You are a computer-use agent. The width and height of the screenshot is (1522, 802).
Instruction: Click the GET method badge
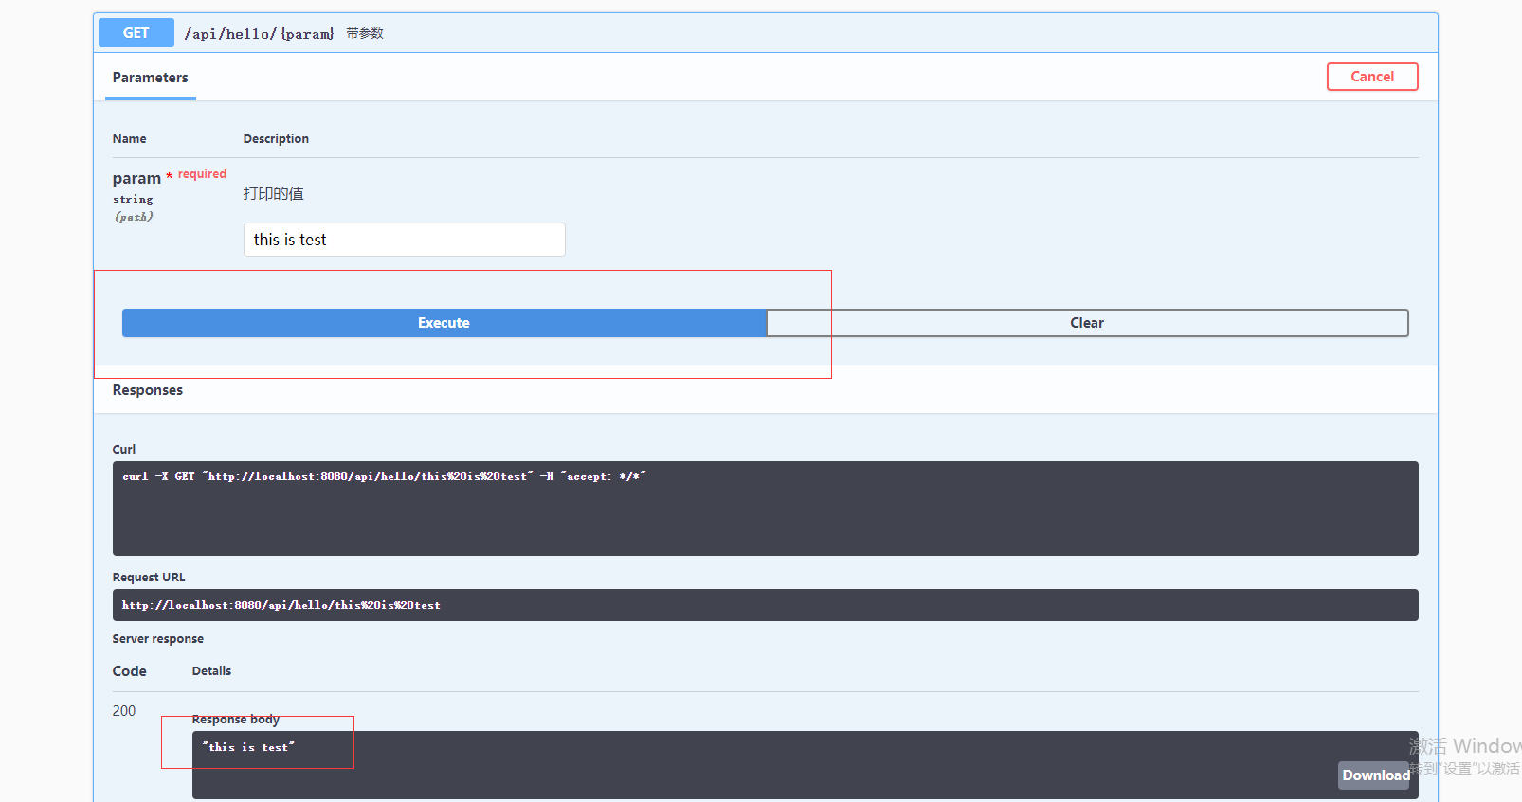point(136,33)
